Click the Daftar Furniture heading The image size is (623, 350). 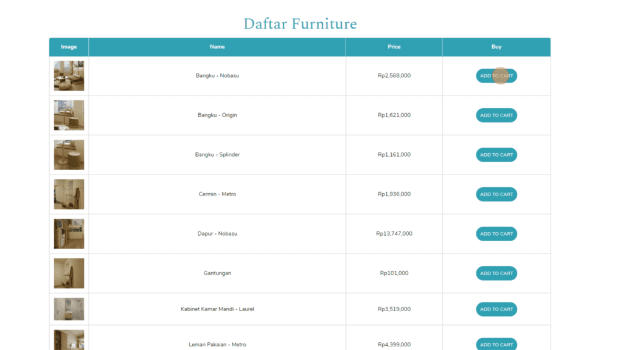[300, 24]
